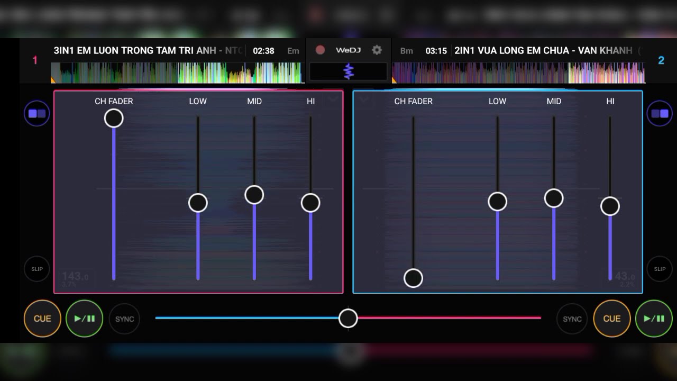Play or pause deck 1

[x=84, y=319]
